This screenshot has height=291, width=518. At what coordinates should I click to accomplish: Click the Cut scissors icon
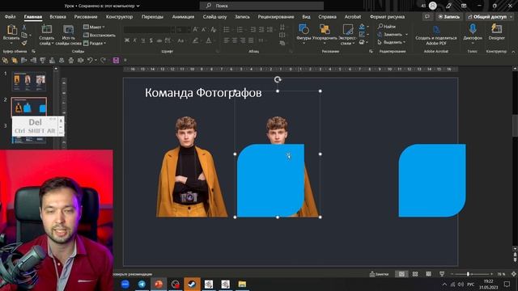tap(24, 27)
